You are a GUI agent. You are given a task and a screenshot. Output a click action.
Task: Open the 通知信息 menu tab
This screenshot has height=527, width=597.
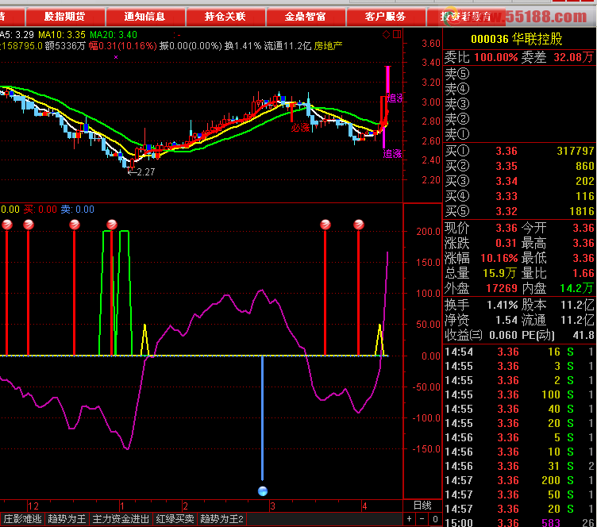(x=144, y=17)
